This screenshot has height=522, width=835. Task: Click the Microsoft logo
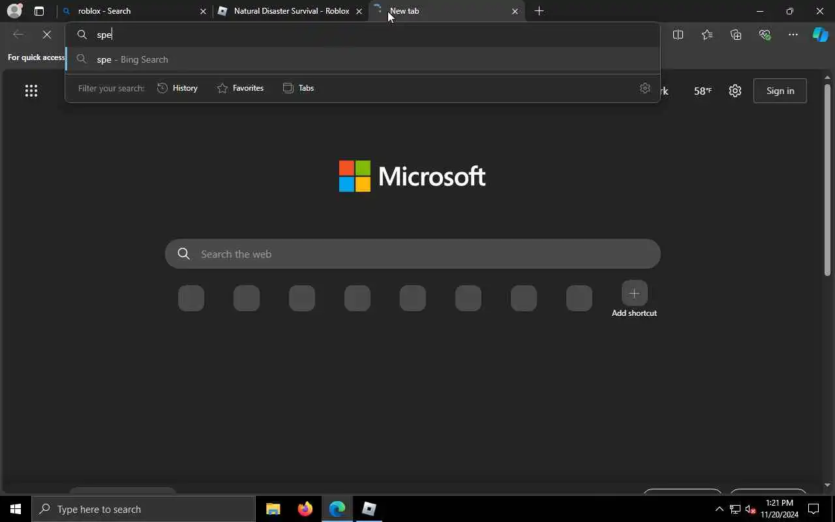[x=412, y=176]
